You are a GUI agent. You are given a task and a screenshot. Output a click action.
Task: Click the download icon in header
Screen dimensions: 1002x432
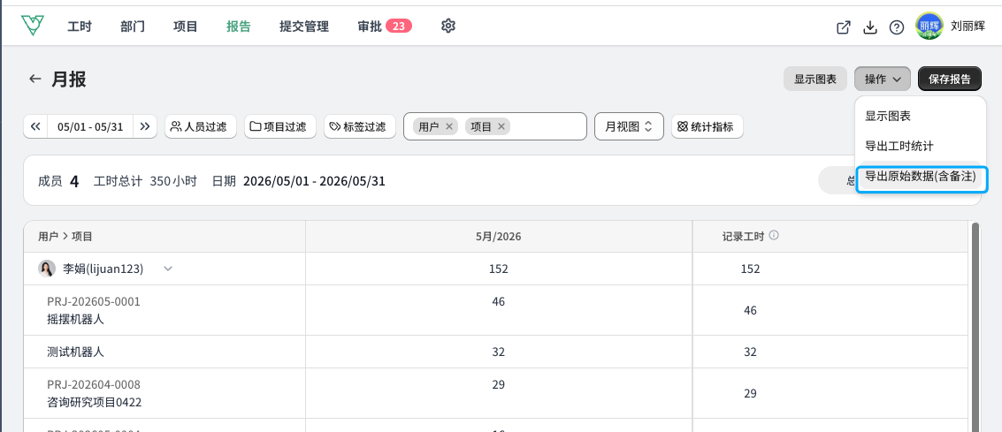pyautogui.click(x=869, y=27)
